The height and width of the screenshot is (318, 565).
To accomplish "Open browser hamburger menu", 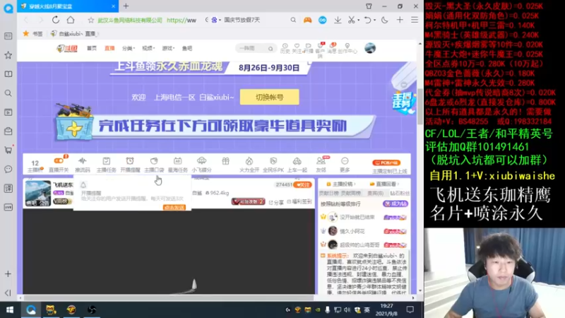I will pos(415,20).
